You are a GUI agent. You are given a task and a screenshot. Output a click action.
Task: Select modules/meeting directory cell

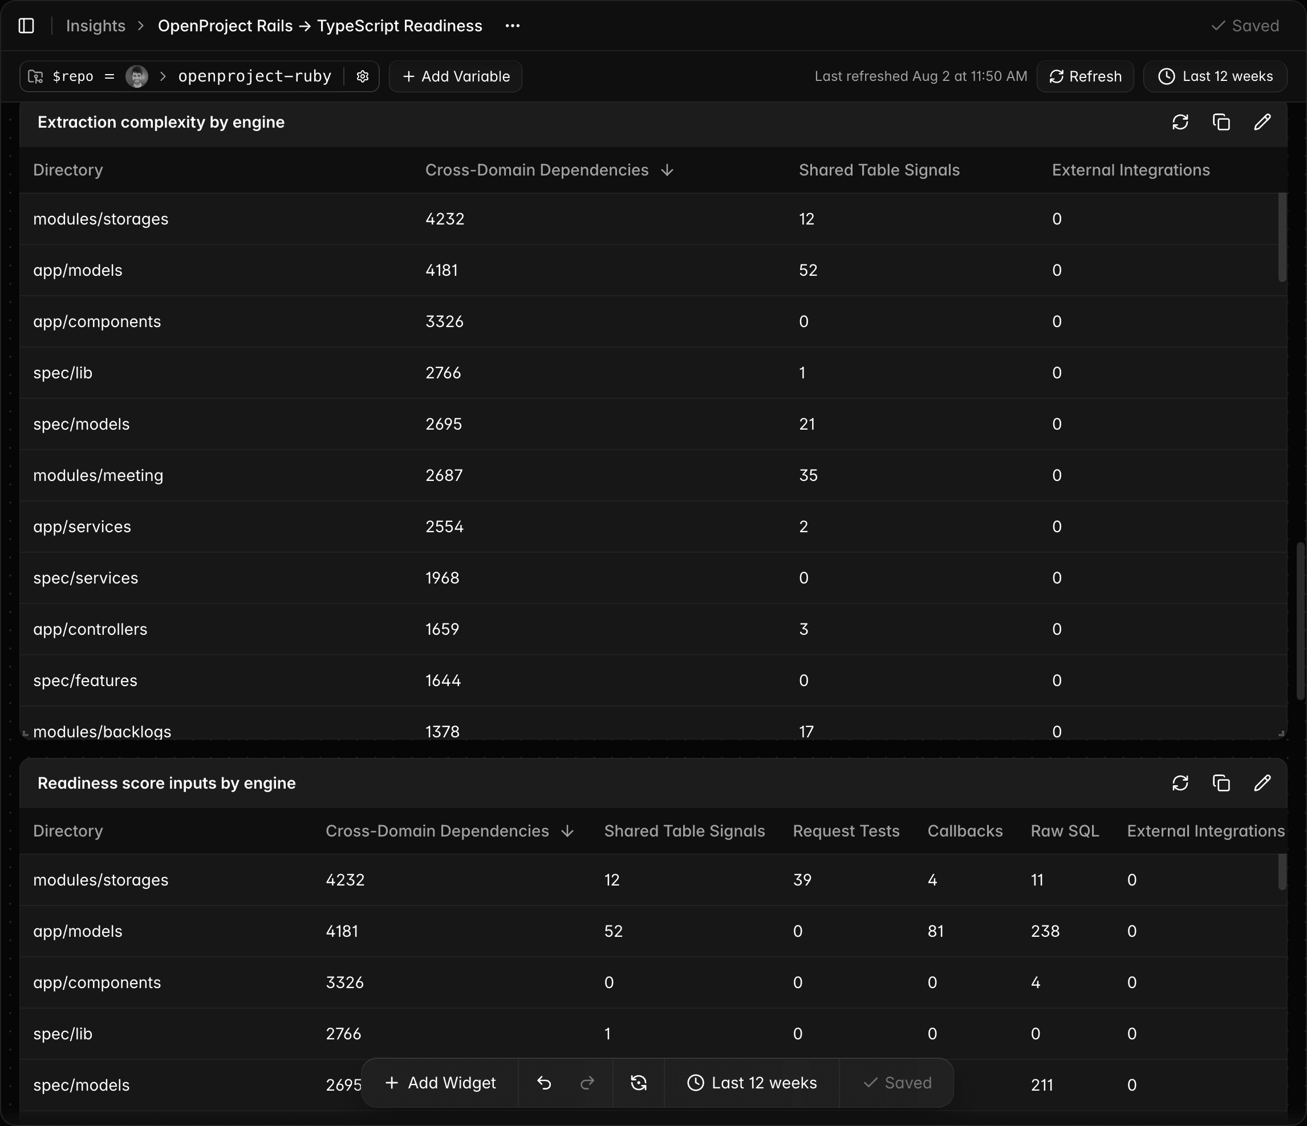click(99, 475)
